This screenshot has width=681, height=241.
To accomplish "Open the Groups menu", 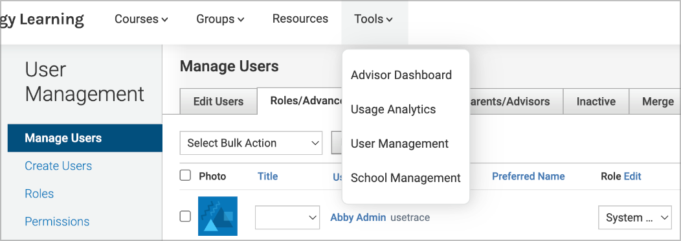I will pyautogui.click(x=220, y=19).
